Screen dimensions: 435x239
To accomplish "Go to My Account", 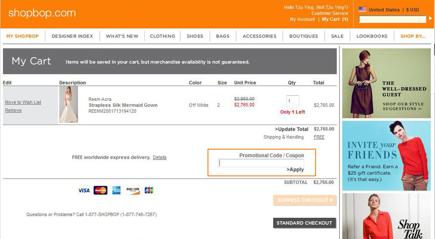I will (x=302, y=19).
